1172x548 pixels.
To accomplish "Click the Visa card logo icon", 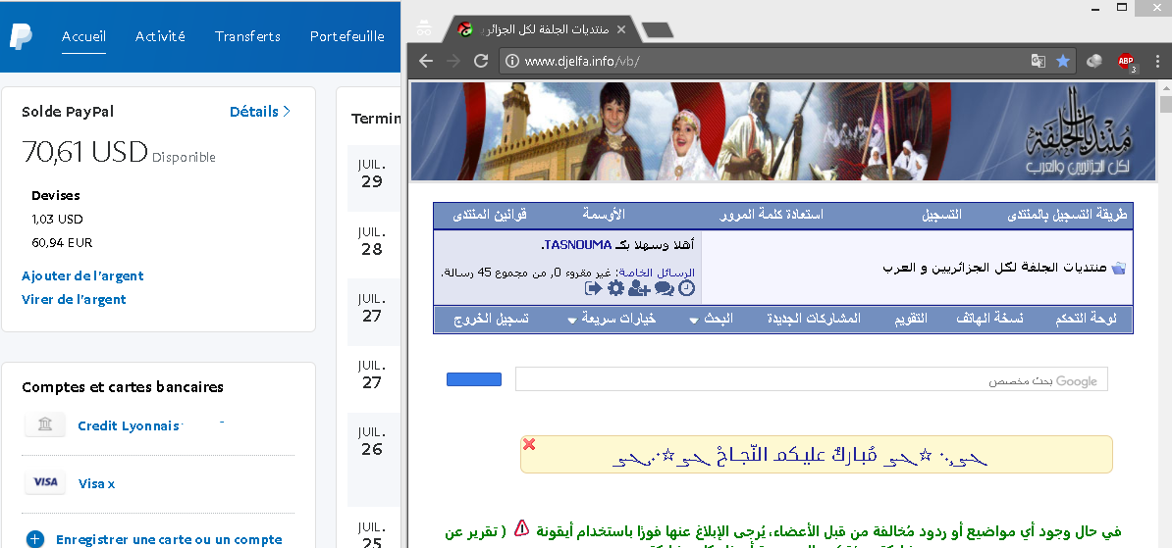I will pyautogui.click(x=45, y=482).
